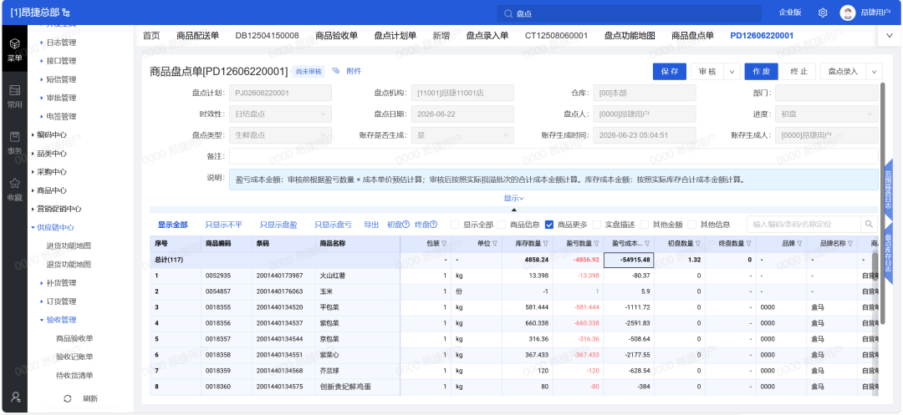
Task: Switch to the 首页 tab
Action: 151,36
